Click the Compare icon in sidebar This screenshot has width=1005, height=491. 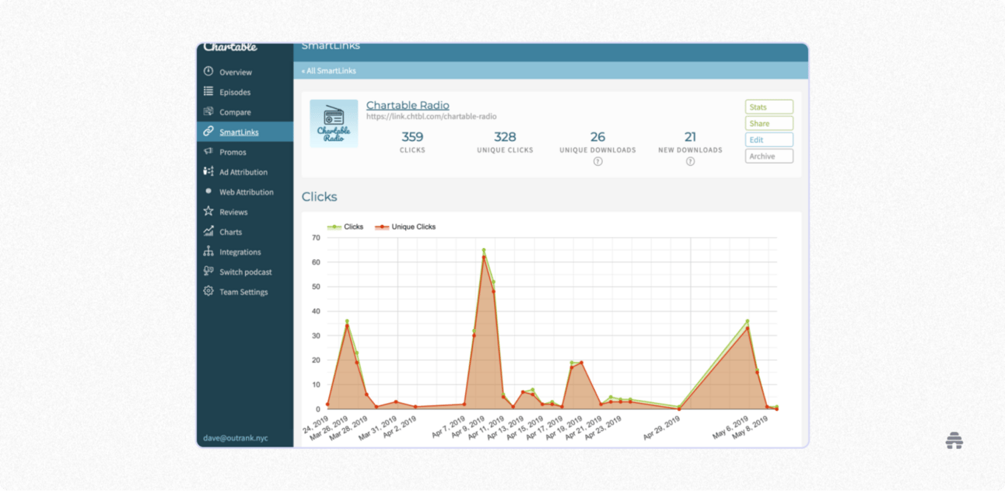208,112
